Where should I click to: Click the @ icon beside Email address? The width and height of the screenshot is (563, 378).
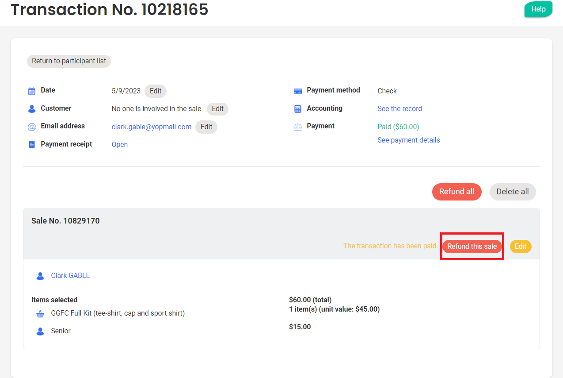32,127
